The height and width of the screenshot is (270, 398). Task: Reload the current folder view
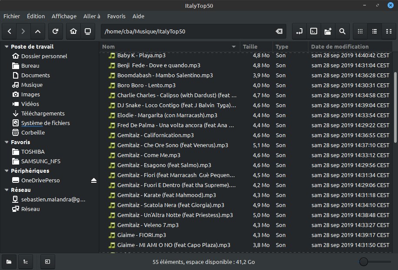[x=55, y=31]
